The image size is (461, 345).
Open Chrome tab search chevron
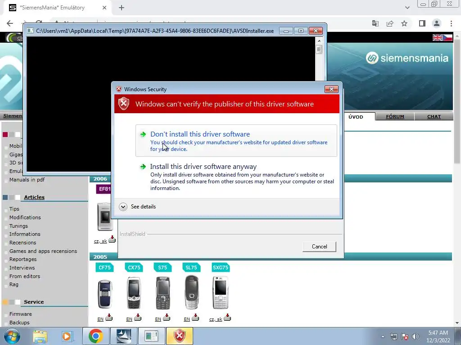pos(407,8)
